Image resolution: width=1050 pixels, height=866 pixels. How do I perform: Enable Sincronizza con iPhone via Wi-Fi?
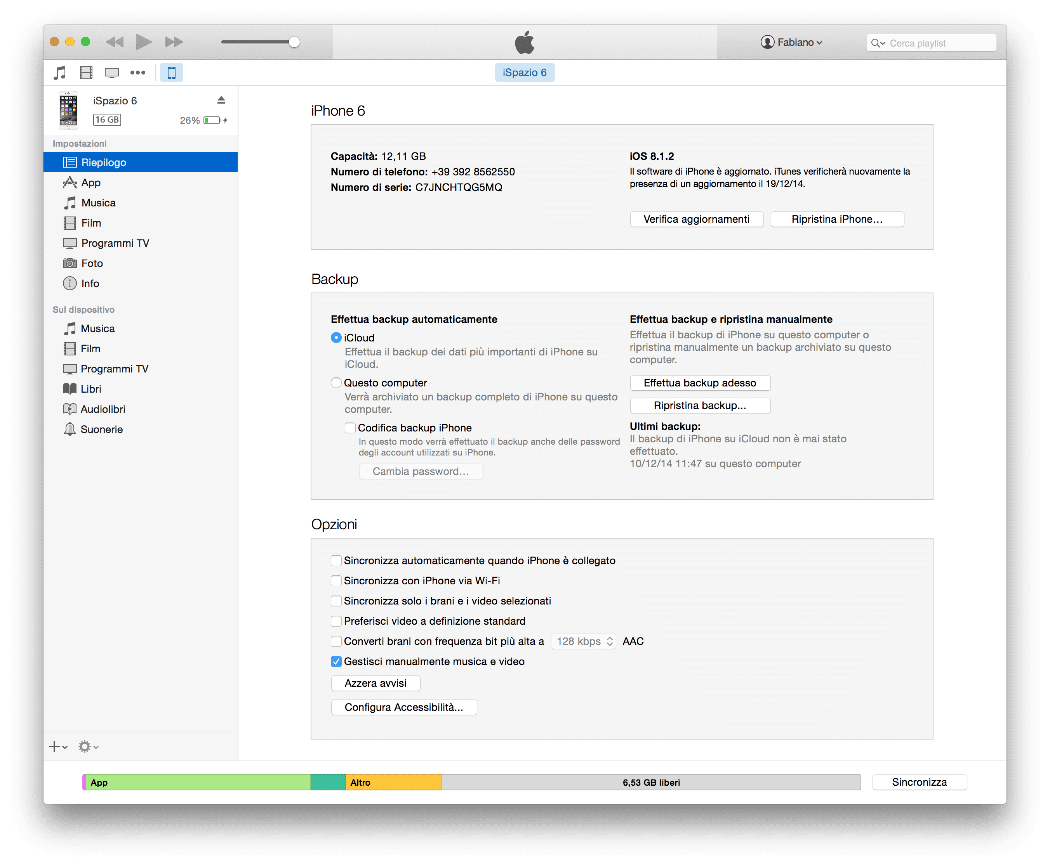click(x=336, y=581)
